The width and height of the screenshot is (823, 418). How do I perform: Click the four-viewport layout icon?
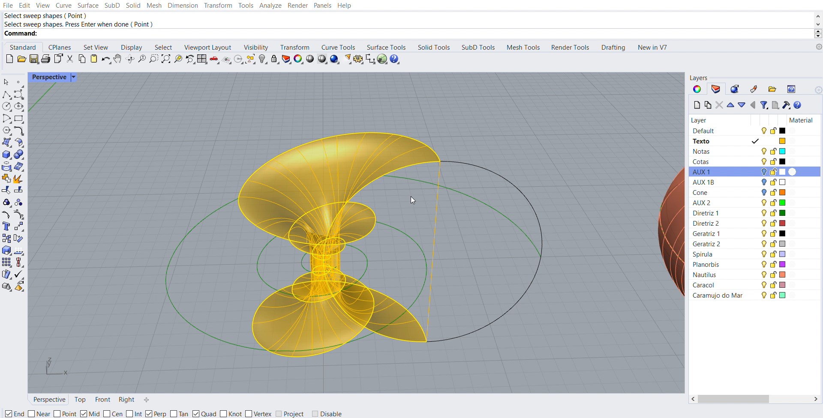[x=202, y=59]
